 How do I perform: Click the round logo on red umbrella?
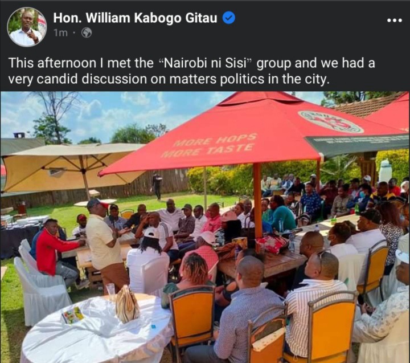[x=330, y=121]
